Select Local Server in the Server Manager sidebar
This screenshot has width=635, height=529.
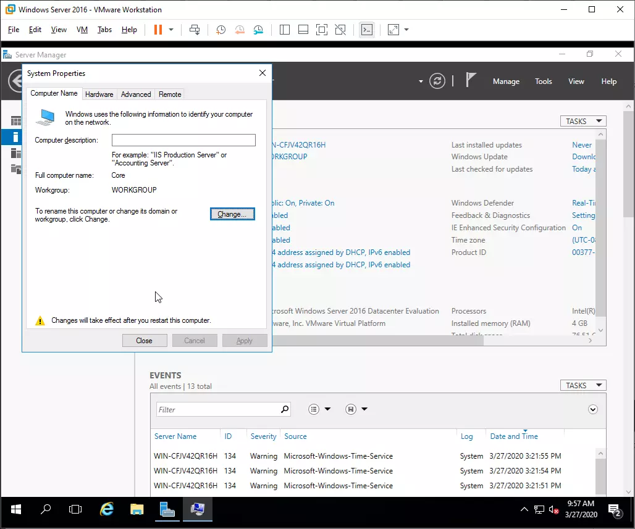16,137
